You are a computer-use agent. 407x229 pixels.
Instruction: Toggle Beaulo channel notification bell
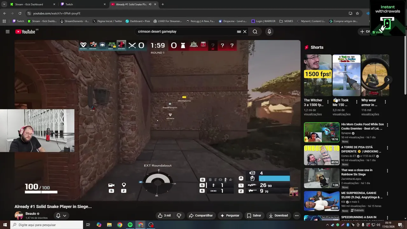(x=58, y=216)
